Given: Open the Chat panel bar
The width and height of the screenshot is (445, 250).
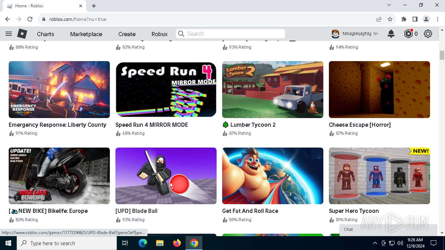Looking at the screenshot, I should [x=388, y=230].
